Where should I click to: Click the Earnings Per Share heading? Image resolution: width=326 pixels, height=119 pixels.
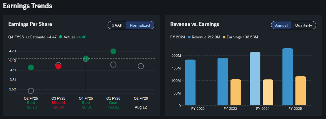tap(30, 24)
